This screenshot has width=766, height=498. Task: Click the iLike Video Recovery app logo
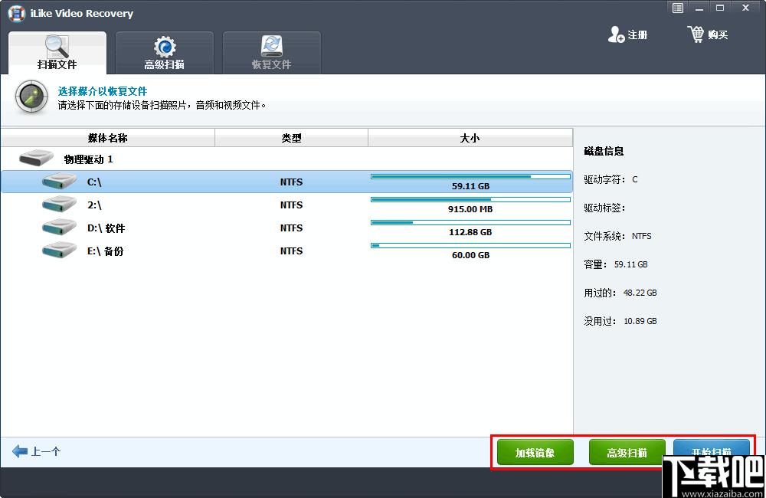click(x=16, y=13)
